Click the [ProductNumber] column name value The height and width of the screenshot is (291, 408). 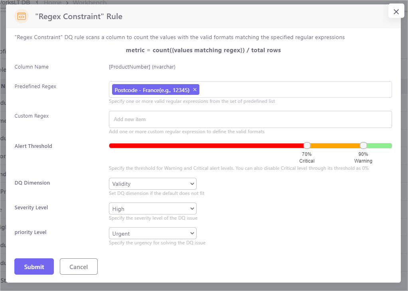pyautogui.click(x=142, y=67)
